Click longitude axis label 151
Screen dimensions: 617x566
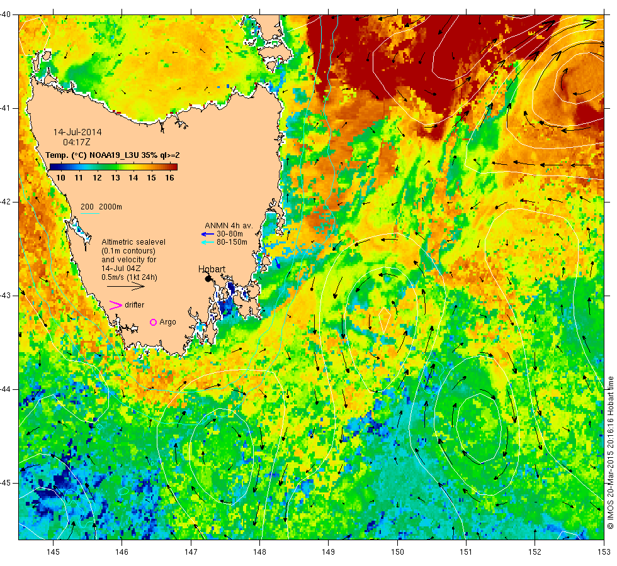[x=466, y=552]
